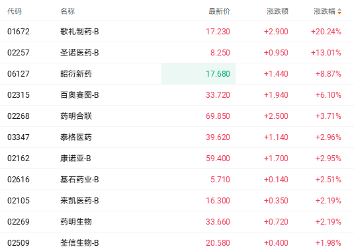
Task: Click the 涨跌幅 column header
Action: (x=324, y=11)
